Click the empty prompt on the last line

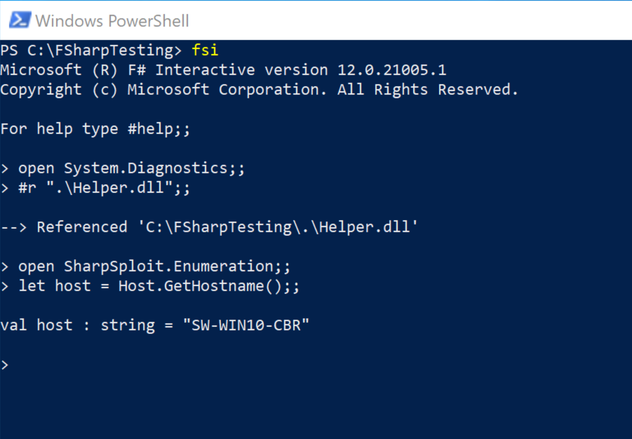click(5, 365)
